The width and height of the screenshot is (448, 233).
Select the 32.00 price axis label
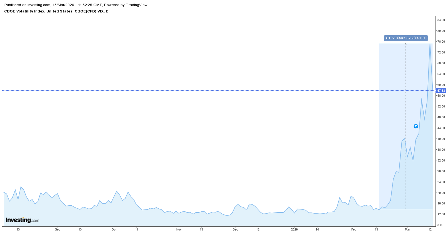(x=441, y=160)
